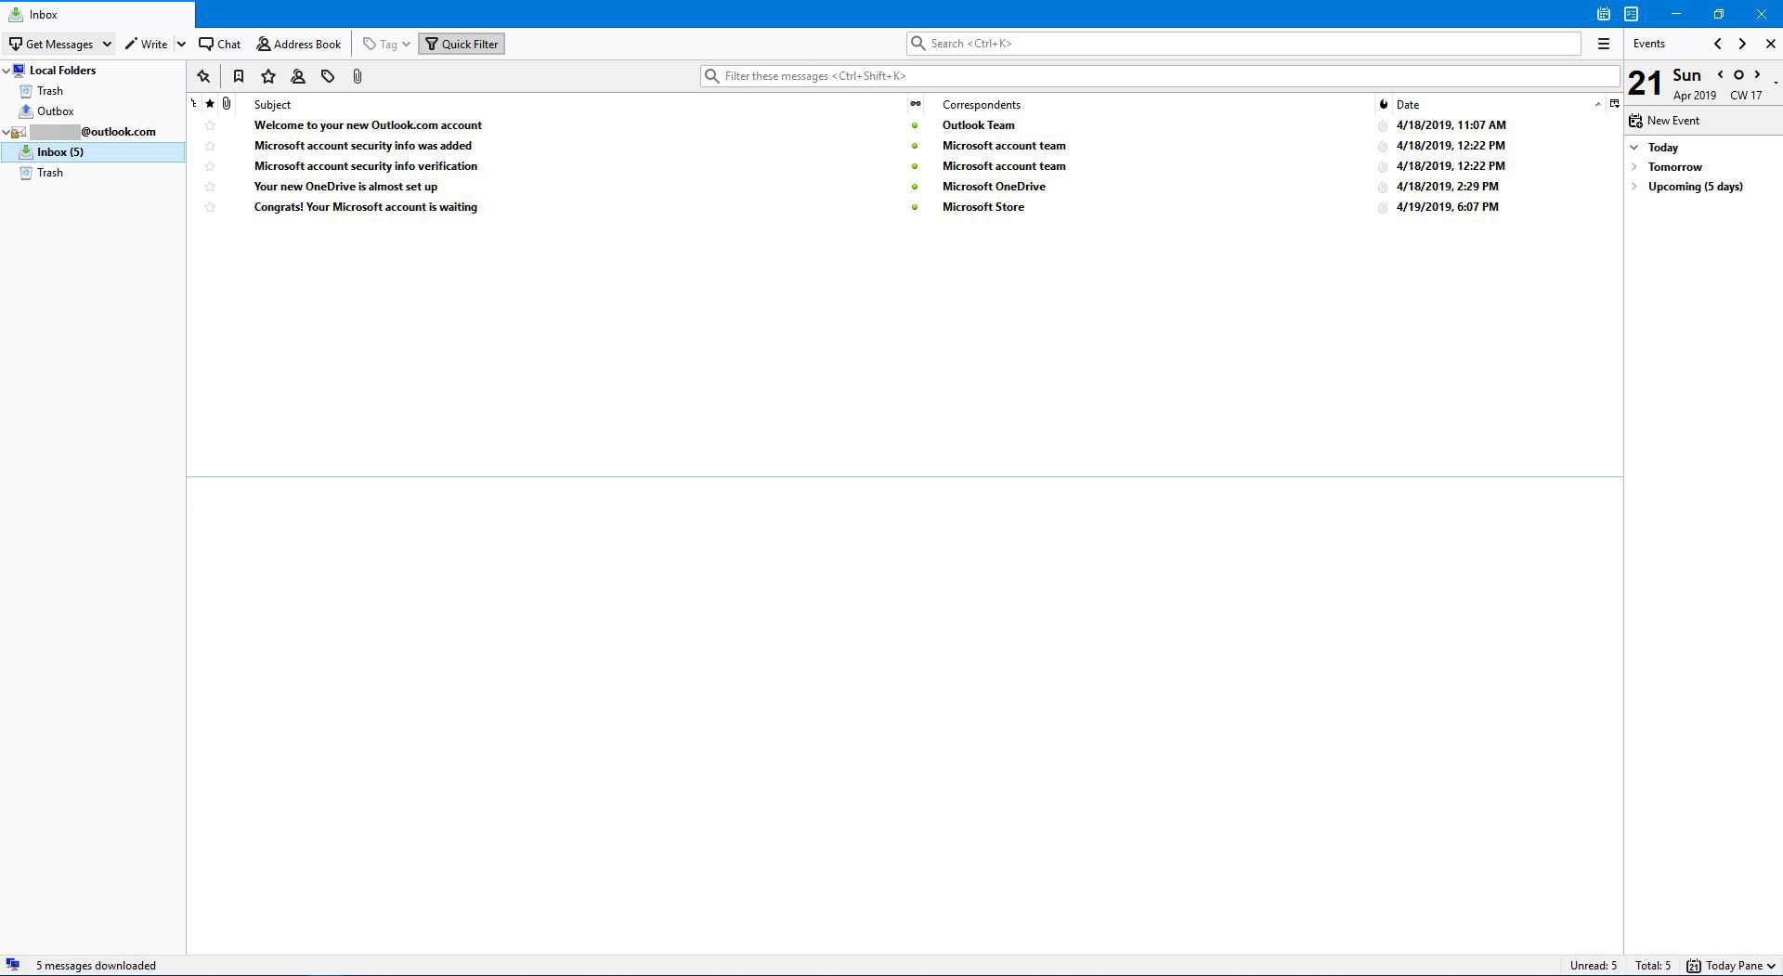Close the Events today pane
This screenshot has height=976, width=1783.
point(1770,44)
